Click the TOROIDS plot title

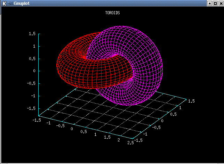[x=113, y=13]
